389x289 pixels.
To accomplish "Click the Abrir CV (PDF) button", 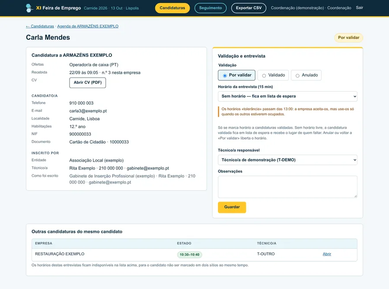I will click(88, 83).
